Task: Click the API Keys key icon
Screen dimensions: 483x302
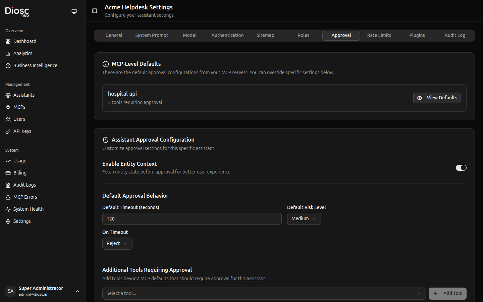Action: [x=8, y=132]
